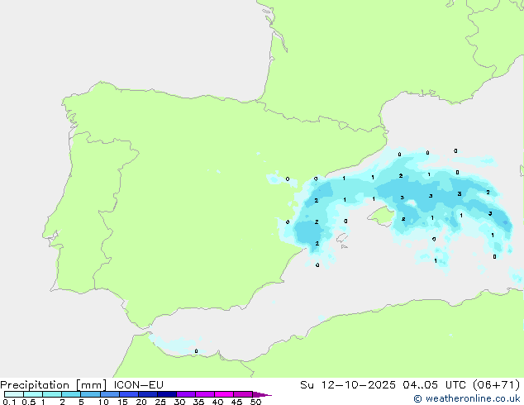Select the dark navy 25 to 30 mm swatch
The image size is (524, 405).
click(167, 394)
